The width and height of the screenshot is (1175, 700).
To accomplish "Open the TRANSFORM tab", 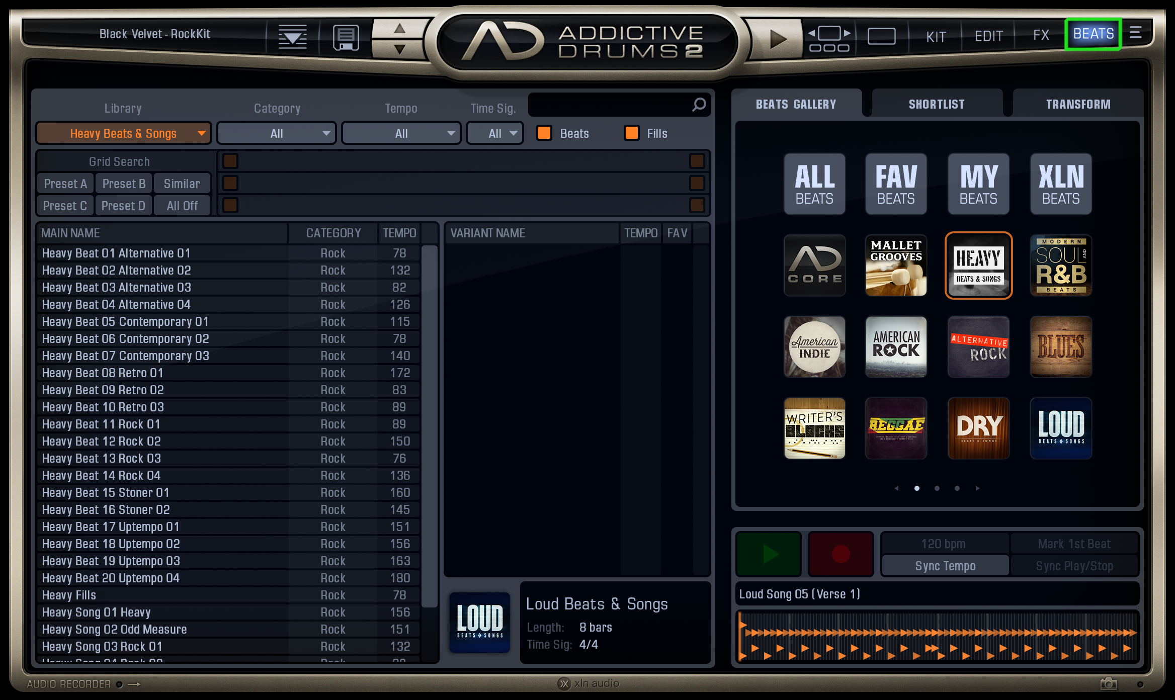I will pos(1078,104).
